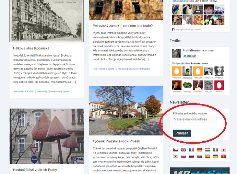Click the 5583 people follow PrahaNeznama text
This screenshot has height=174, width=237.
[190, 63]
